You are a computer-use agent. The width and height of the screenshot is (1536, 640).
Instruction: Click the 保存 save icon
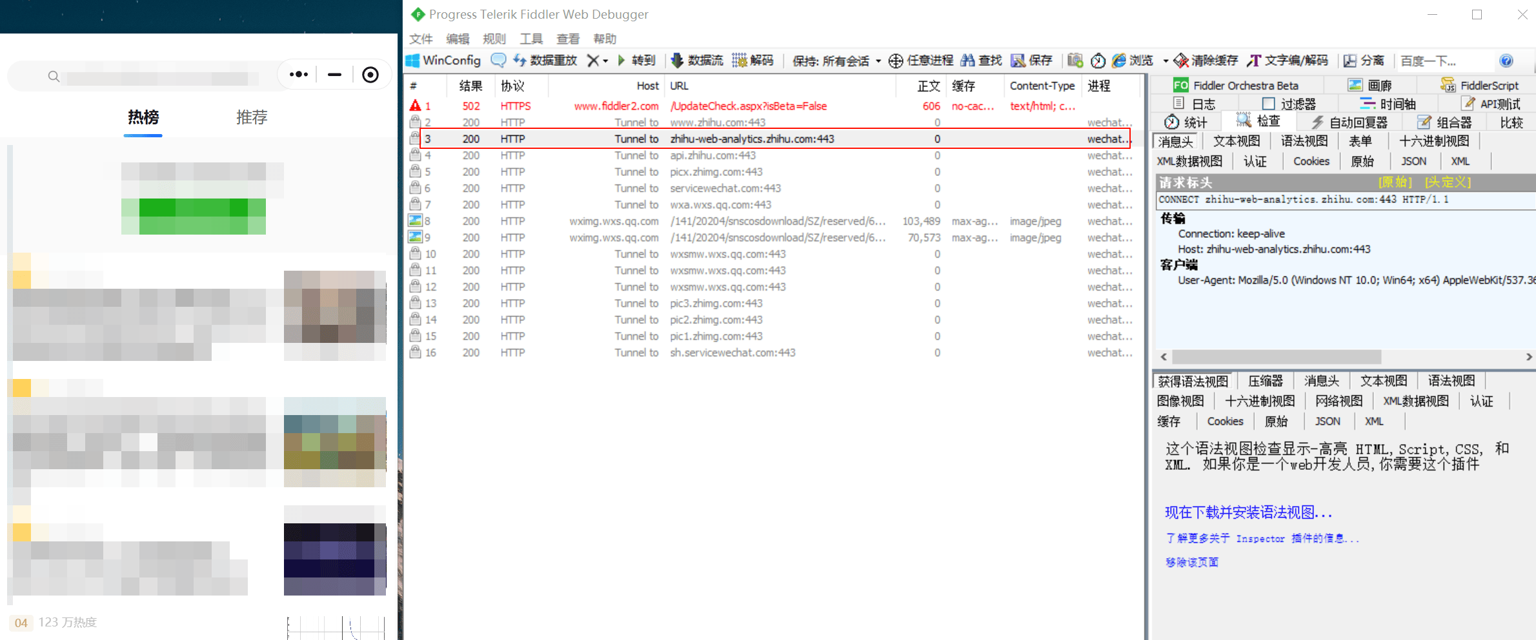(x=1031, y=61)
